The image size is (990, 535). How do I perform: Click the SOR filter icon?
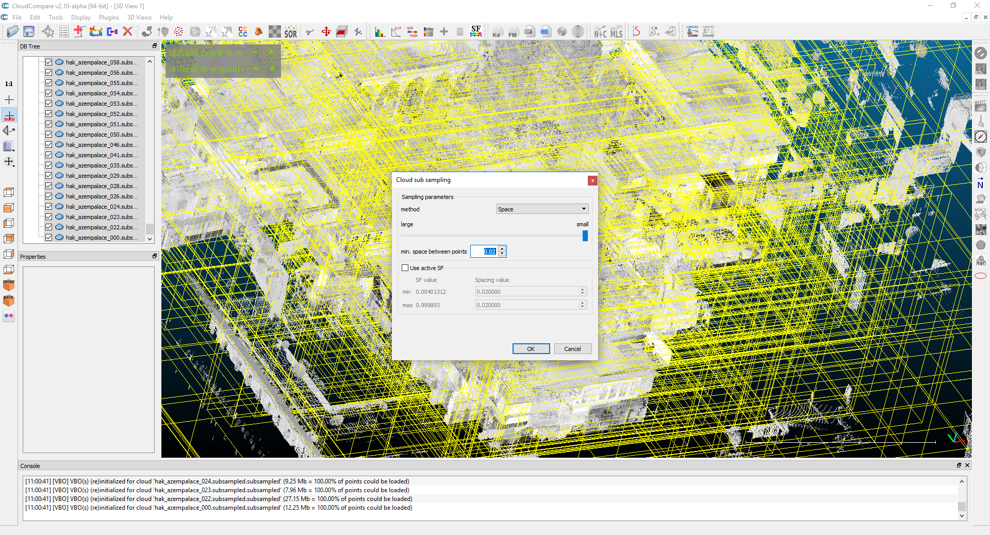click(291, 32)
